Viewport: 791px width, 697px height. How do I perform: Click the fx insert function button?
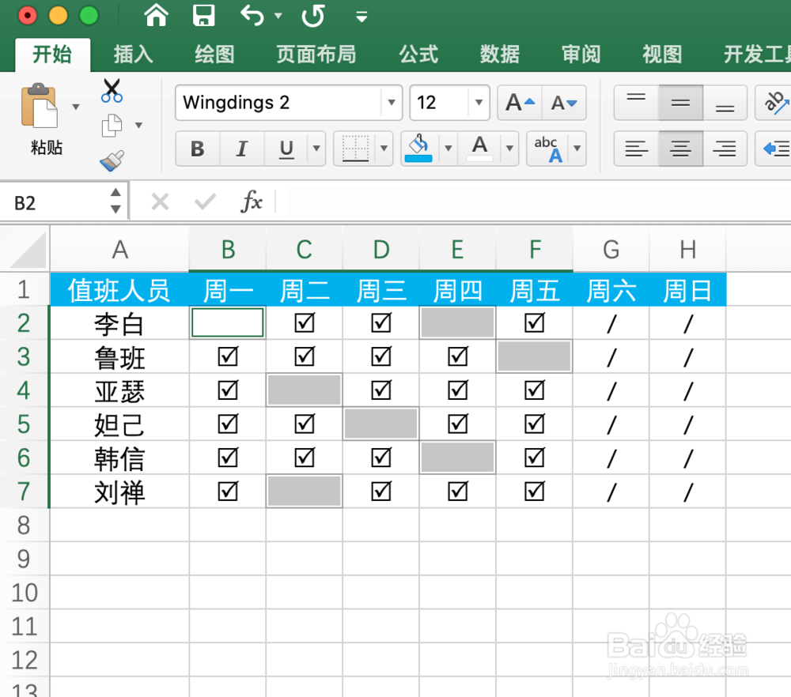pos(252,202)
